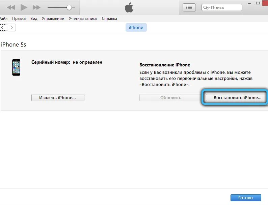Select the iPhone tab pill
The image size is (268, 205).
click(136, 28)
